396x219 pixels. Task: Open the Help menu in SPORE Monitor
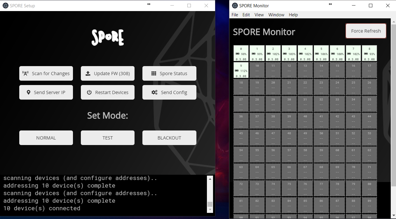(x=293, y=15)
